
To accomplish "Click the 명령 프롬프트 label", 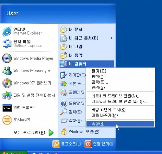I will (x=25, y=107).
